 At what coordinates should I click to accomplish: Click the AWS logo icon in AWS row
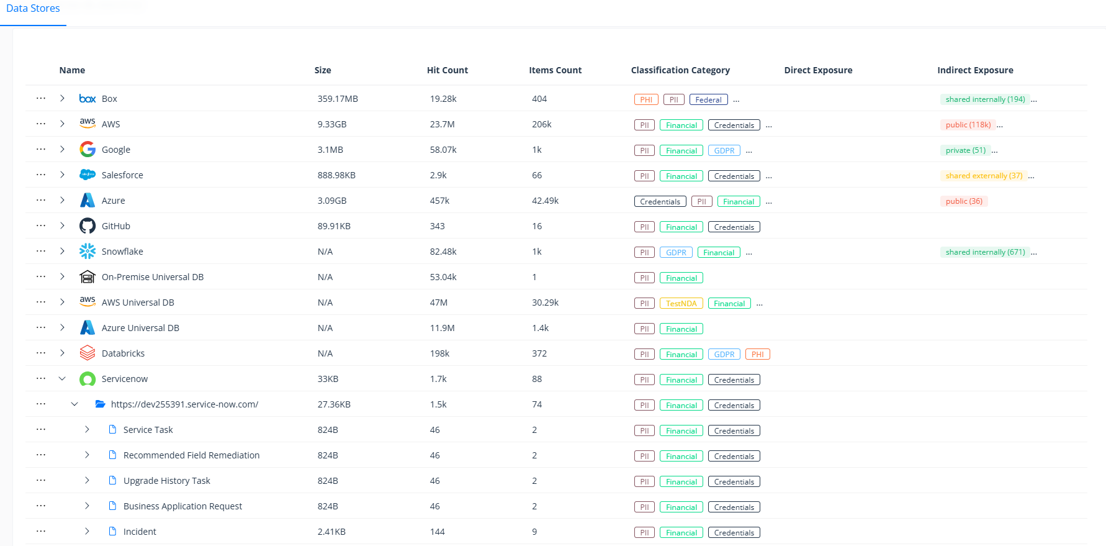(x=88, y=124)
